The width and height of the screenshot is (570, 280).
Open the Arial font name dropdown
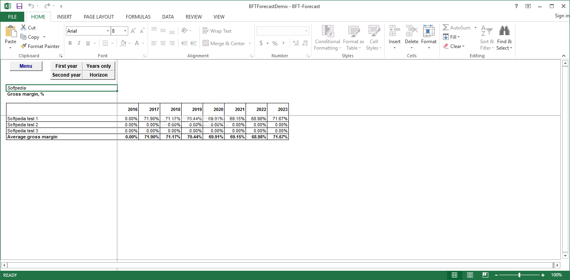coord(108,31)
